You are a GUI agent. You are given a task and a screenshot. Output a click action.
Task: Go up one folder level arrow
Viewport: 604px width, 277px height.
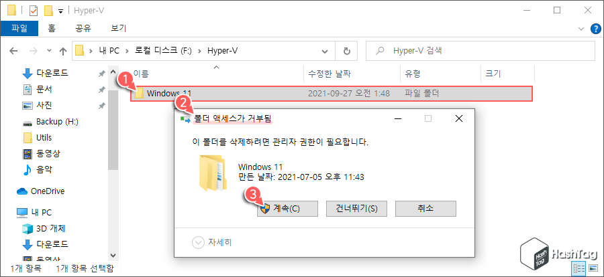pyautogui.click(x=63, y=51)
